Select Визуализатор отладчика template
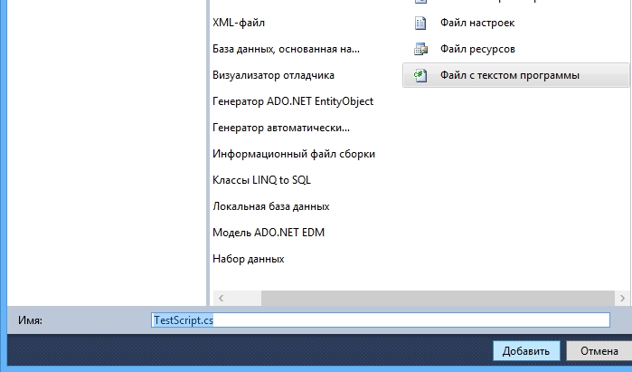The height and width of the screenshot is (372, 632). (273, 75)
